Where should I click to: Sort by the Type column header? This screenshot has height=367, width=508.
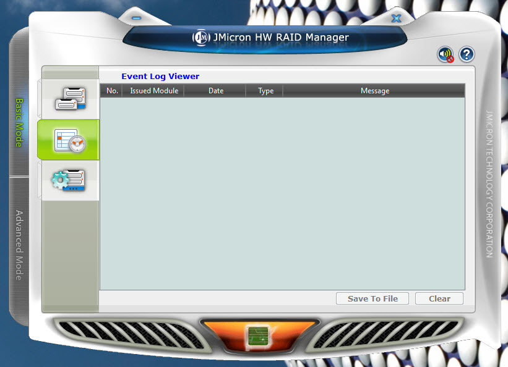click(x=265, y=91)
